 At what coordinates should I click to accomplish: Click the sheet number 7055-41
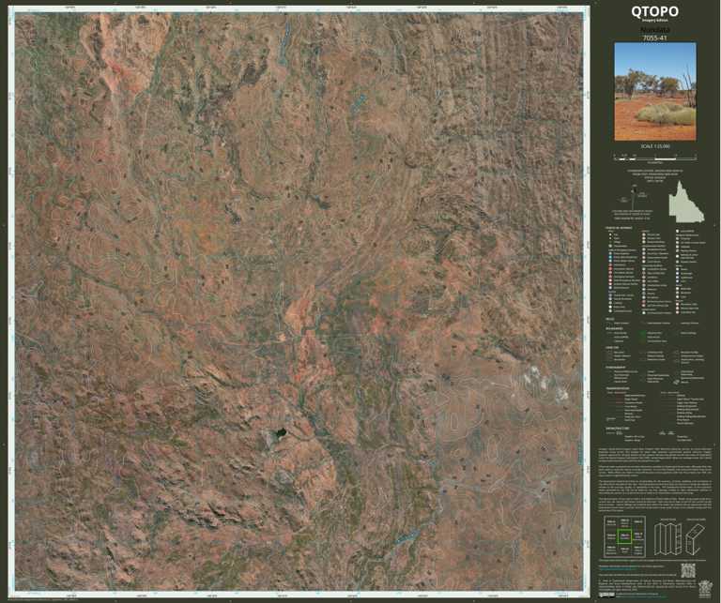tap(655, 38)
